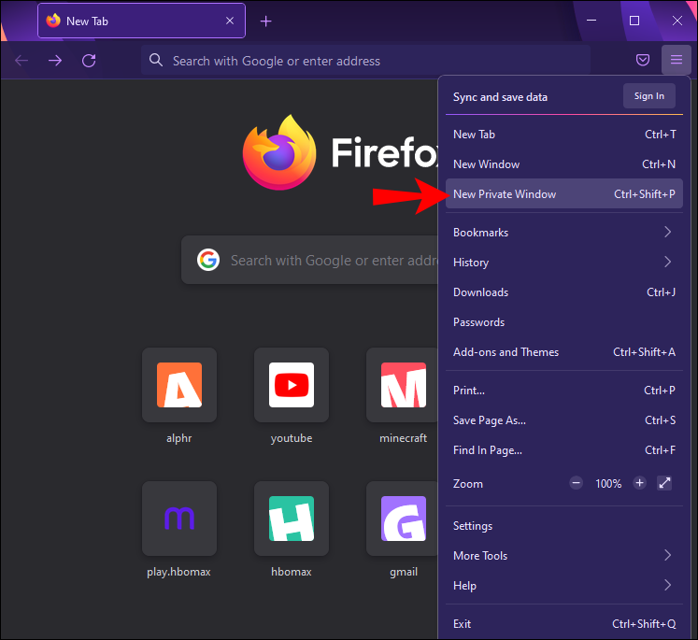Image resolution: width=698 pixels, height=640 pixels.
Task: Toggle full screen mode icon
Action: pos(664,483)
